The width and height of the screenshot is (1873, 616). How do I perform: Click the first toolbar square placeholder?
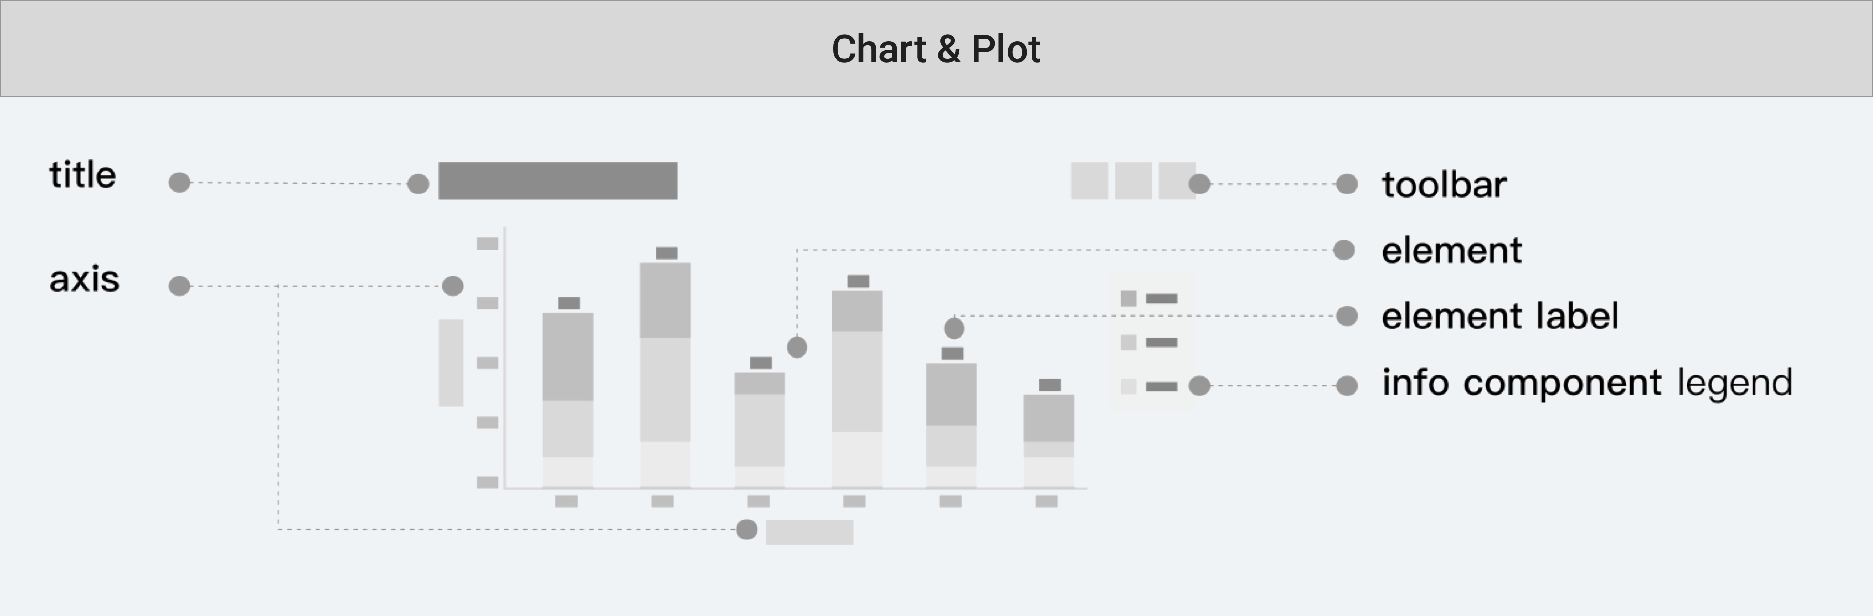click(1089, 181)
